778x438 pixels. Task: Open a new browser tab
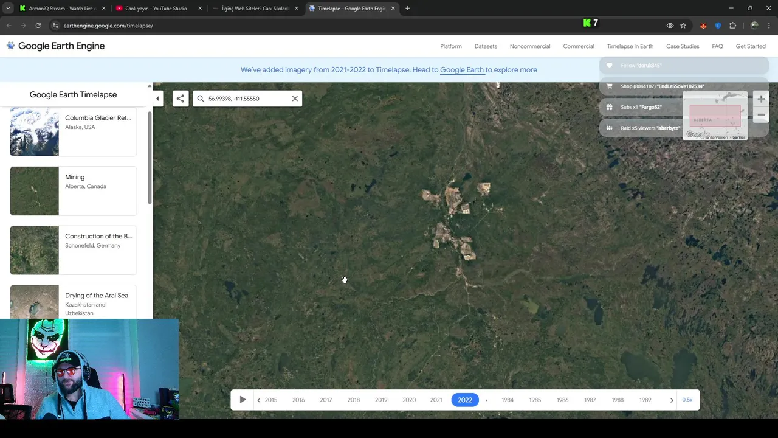click(407, 9)
